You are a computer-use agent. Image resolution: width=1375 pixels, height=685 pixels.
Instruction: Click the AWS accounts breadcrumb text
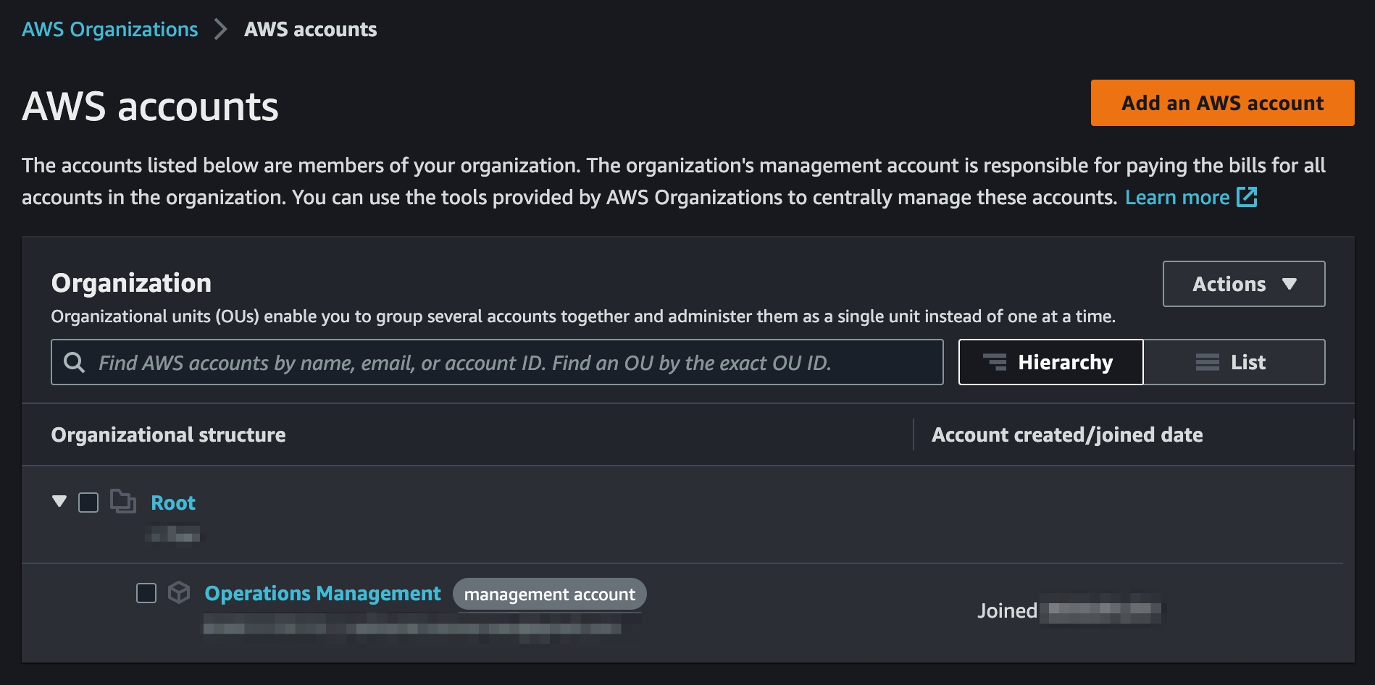click(x=310, y=30)
